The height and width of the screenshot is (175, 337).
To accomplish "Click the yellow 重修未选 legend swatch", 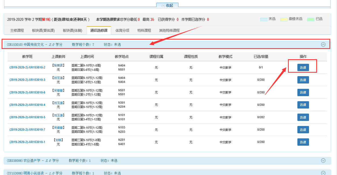I will [284, 19].
